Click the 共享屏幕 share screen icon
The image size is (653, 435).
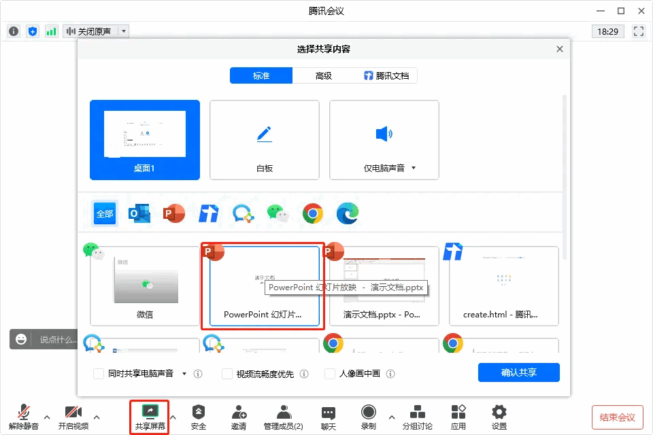pos(150,417)
